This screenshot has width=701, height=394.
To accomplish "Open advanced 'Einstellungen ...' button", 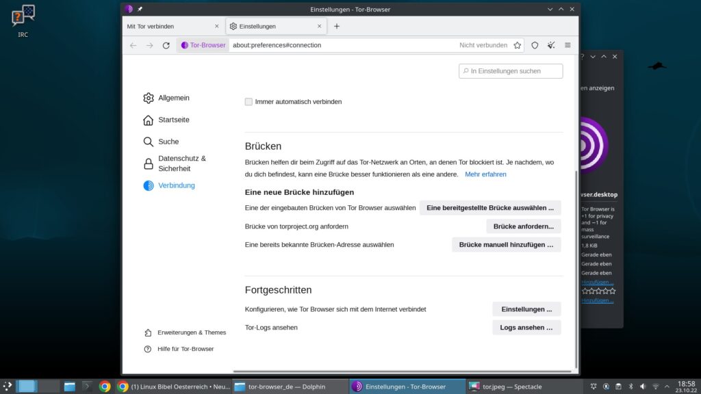I will click(x=526, y=309).
